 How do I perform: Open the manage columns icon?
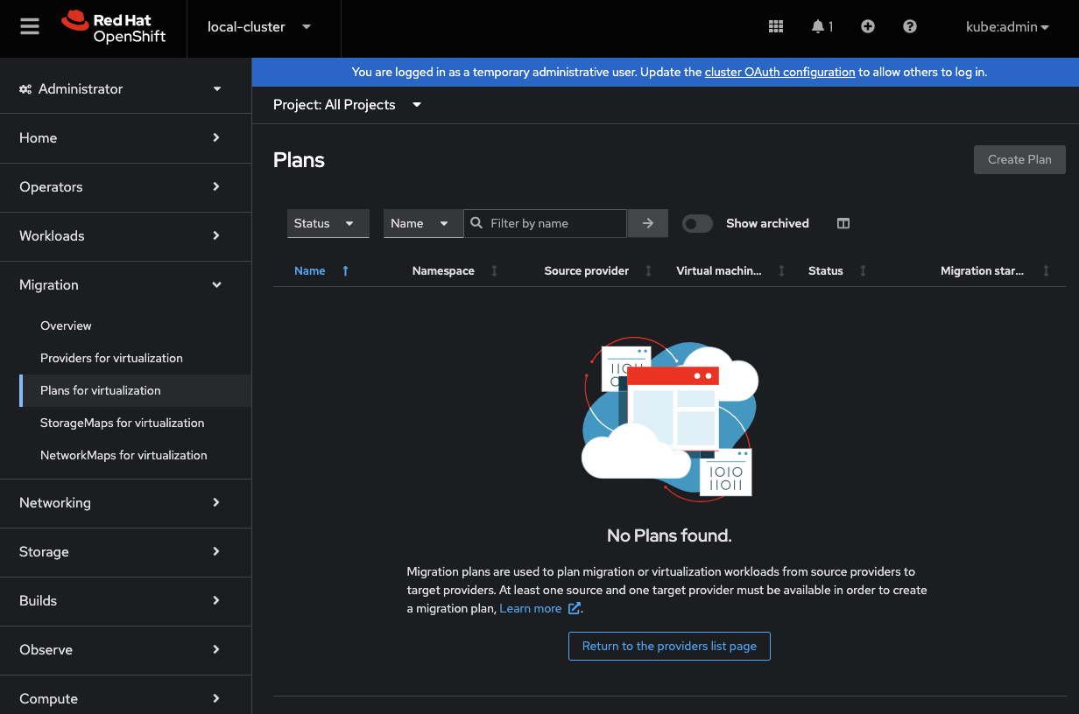tap(843, 223)
